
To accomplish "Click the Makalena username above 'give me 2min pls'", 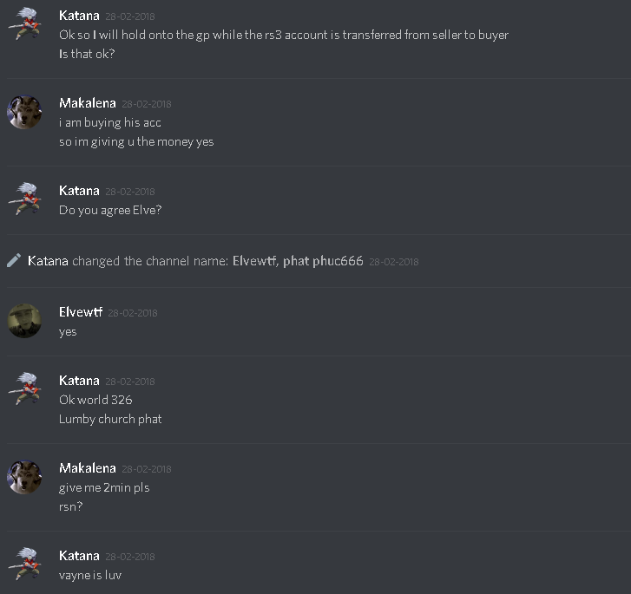I will click(88, 468).
